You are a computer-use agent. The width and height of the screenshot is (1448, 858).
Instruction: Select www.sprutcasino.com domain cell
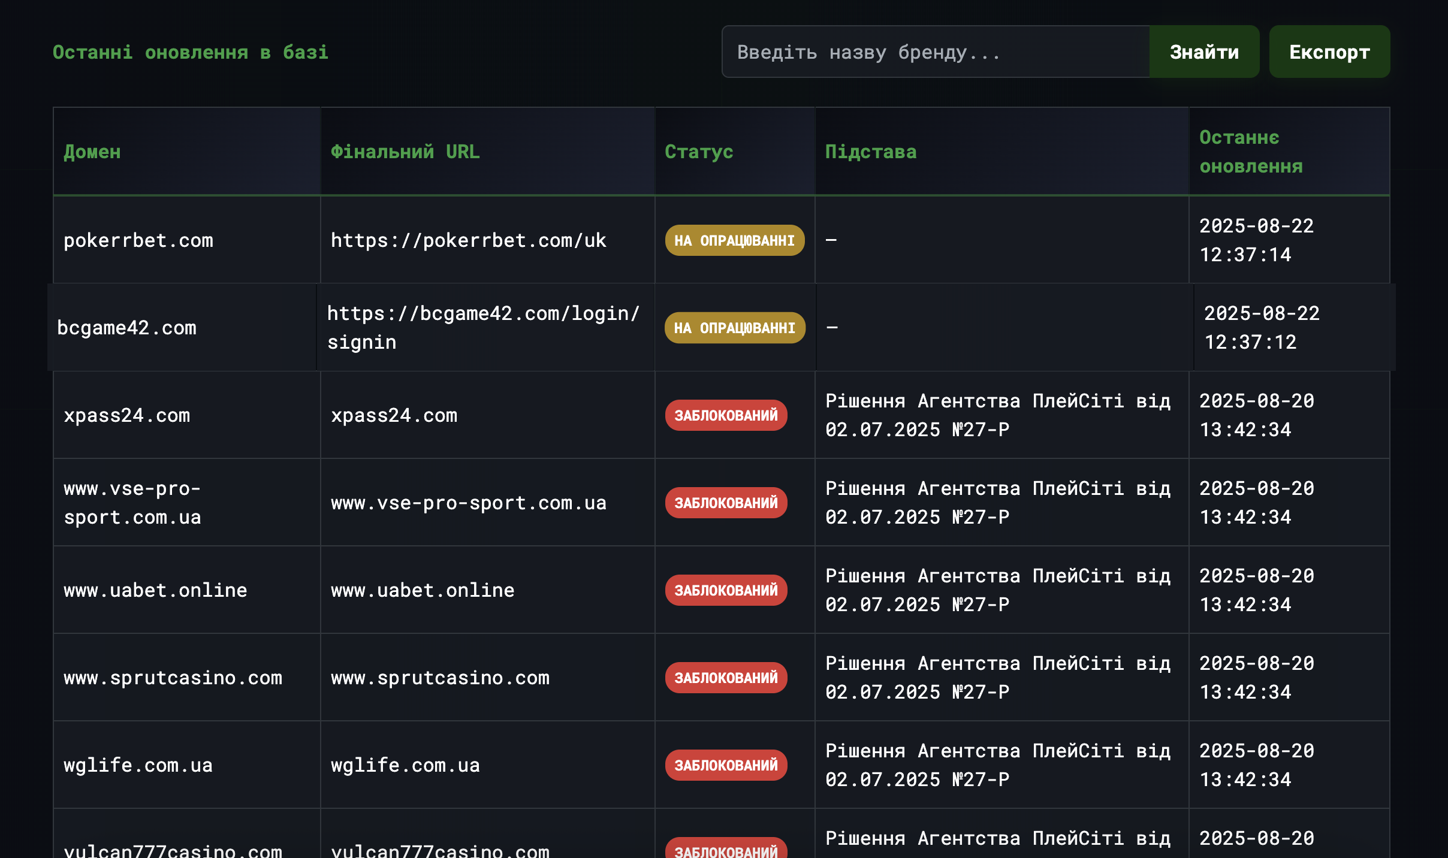[x=173, y=678]
